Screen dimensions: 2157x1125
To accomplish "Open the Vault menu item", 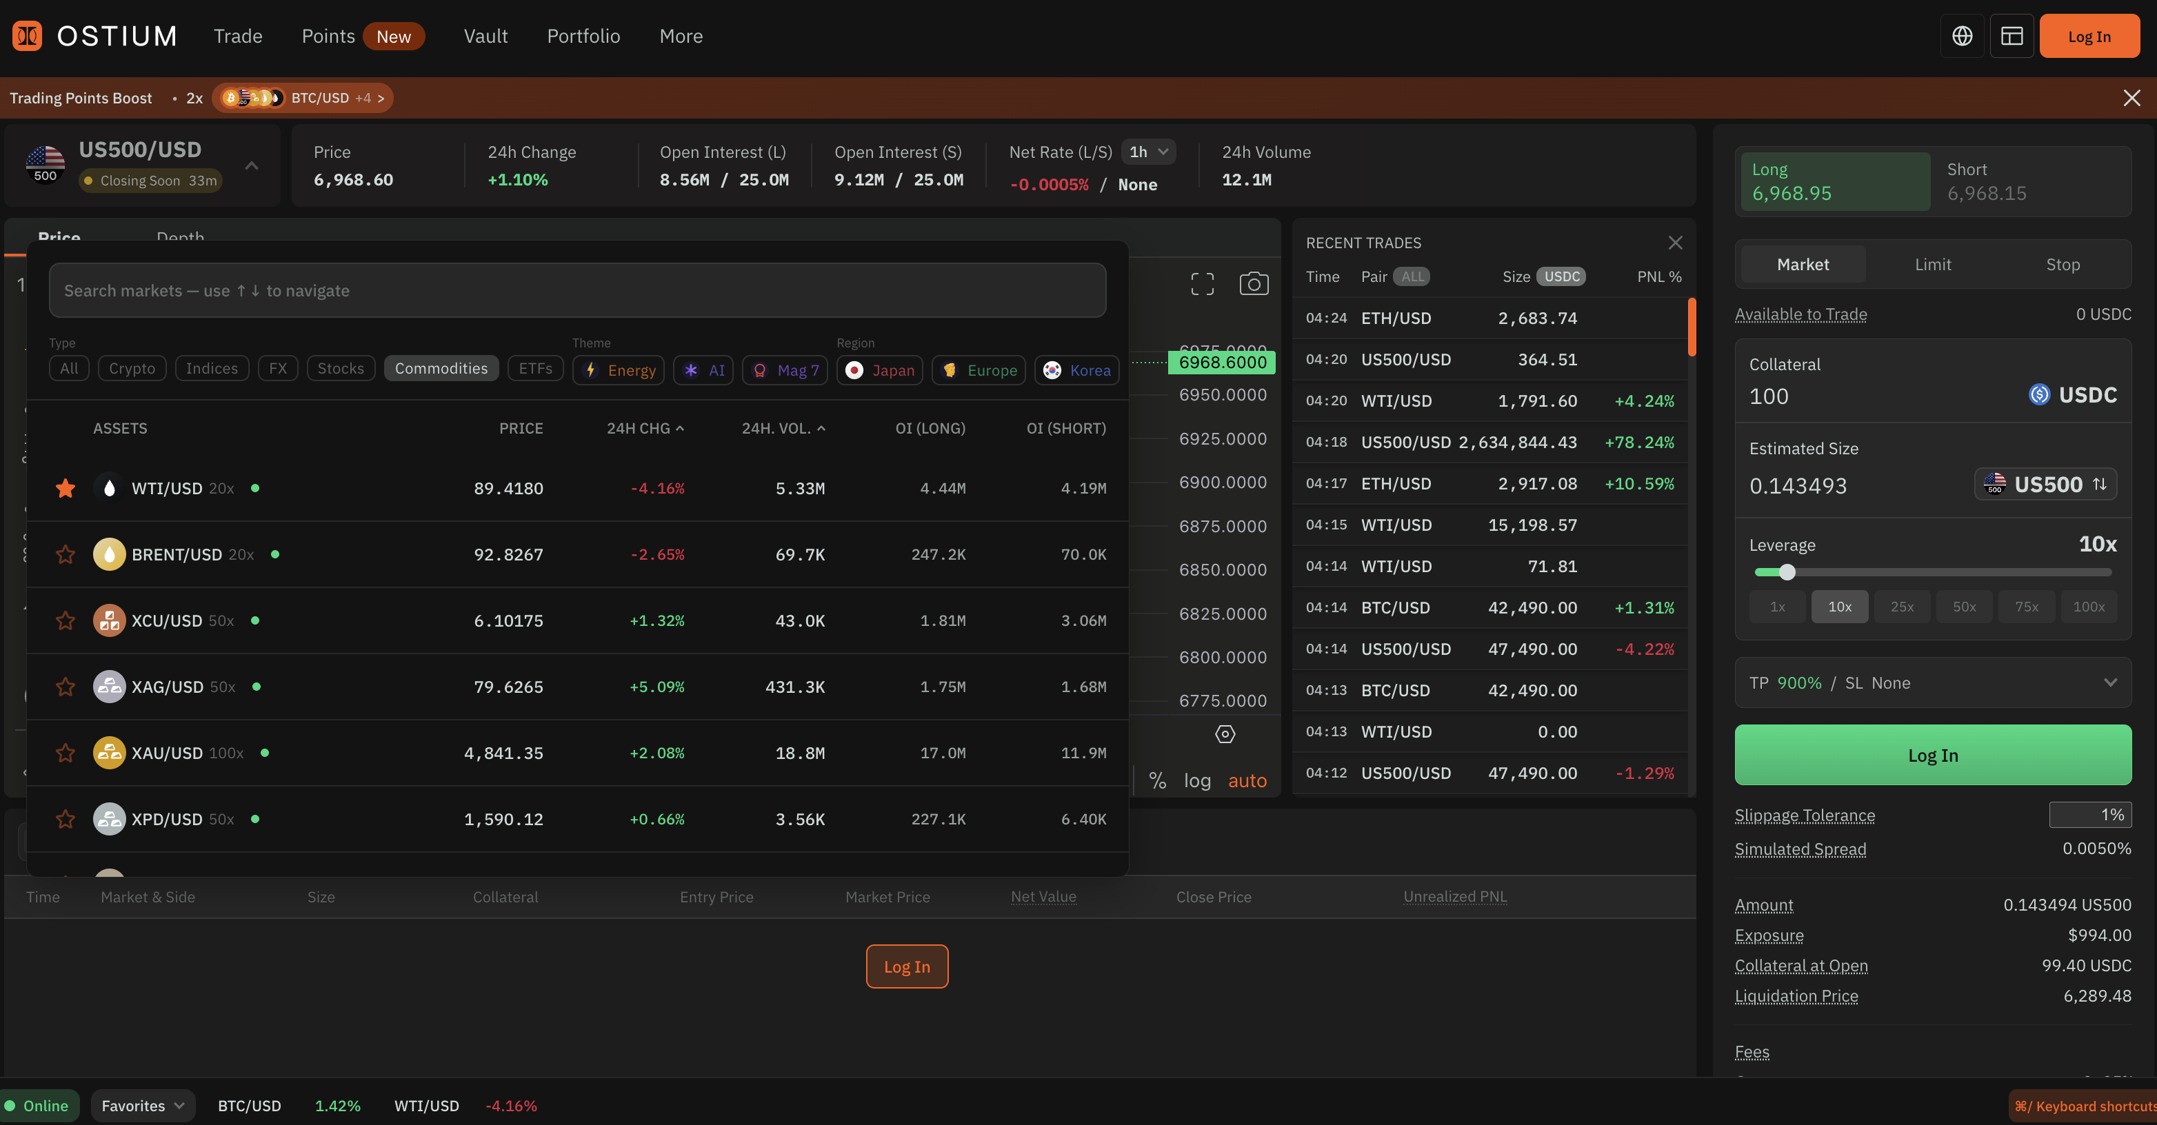I will (485, 36).
